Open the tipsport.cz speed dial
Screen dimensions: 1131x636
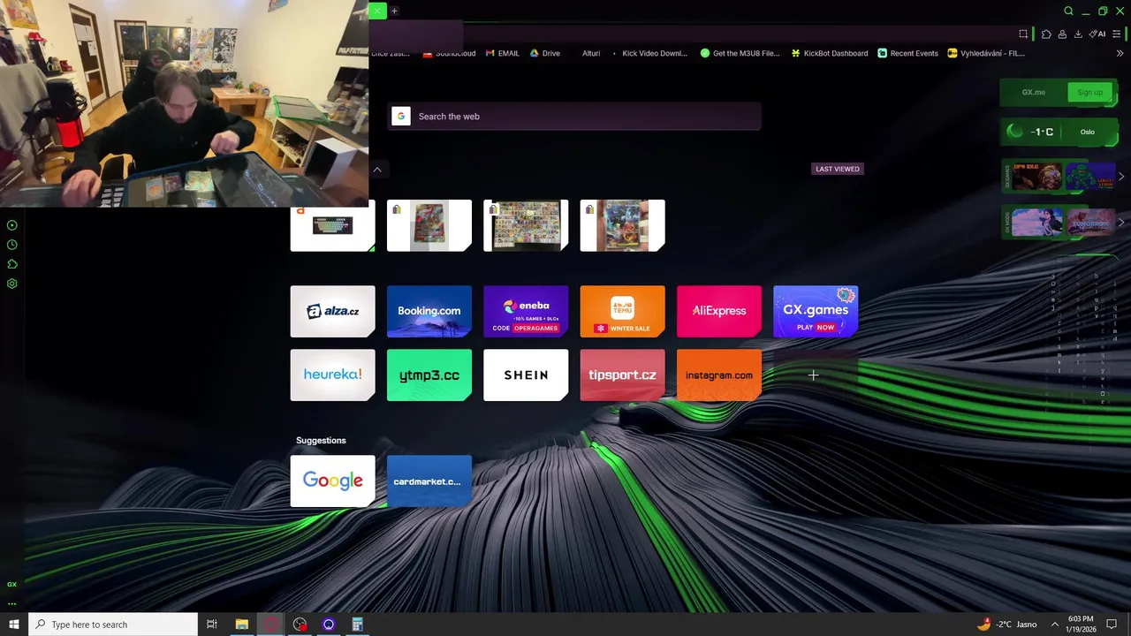(x=622, y=375)
